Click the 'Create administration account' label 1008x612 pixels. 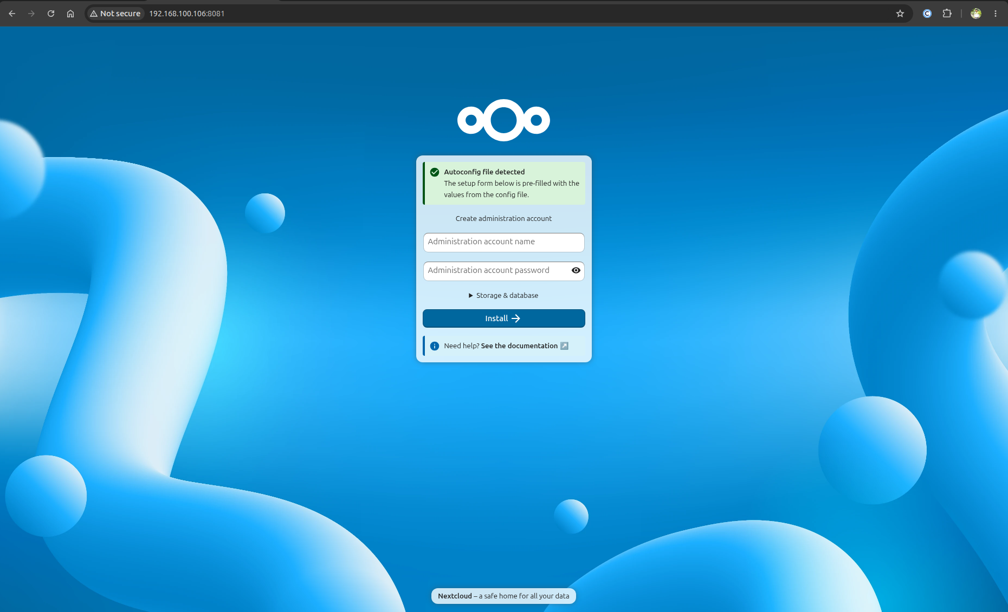pos(503,218)
